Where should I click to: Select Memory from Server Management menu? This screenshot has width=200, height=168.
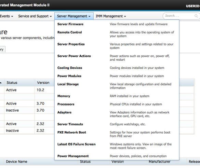64,96
